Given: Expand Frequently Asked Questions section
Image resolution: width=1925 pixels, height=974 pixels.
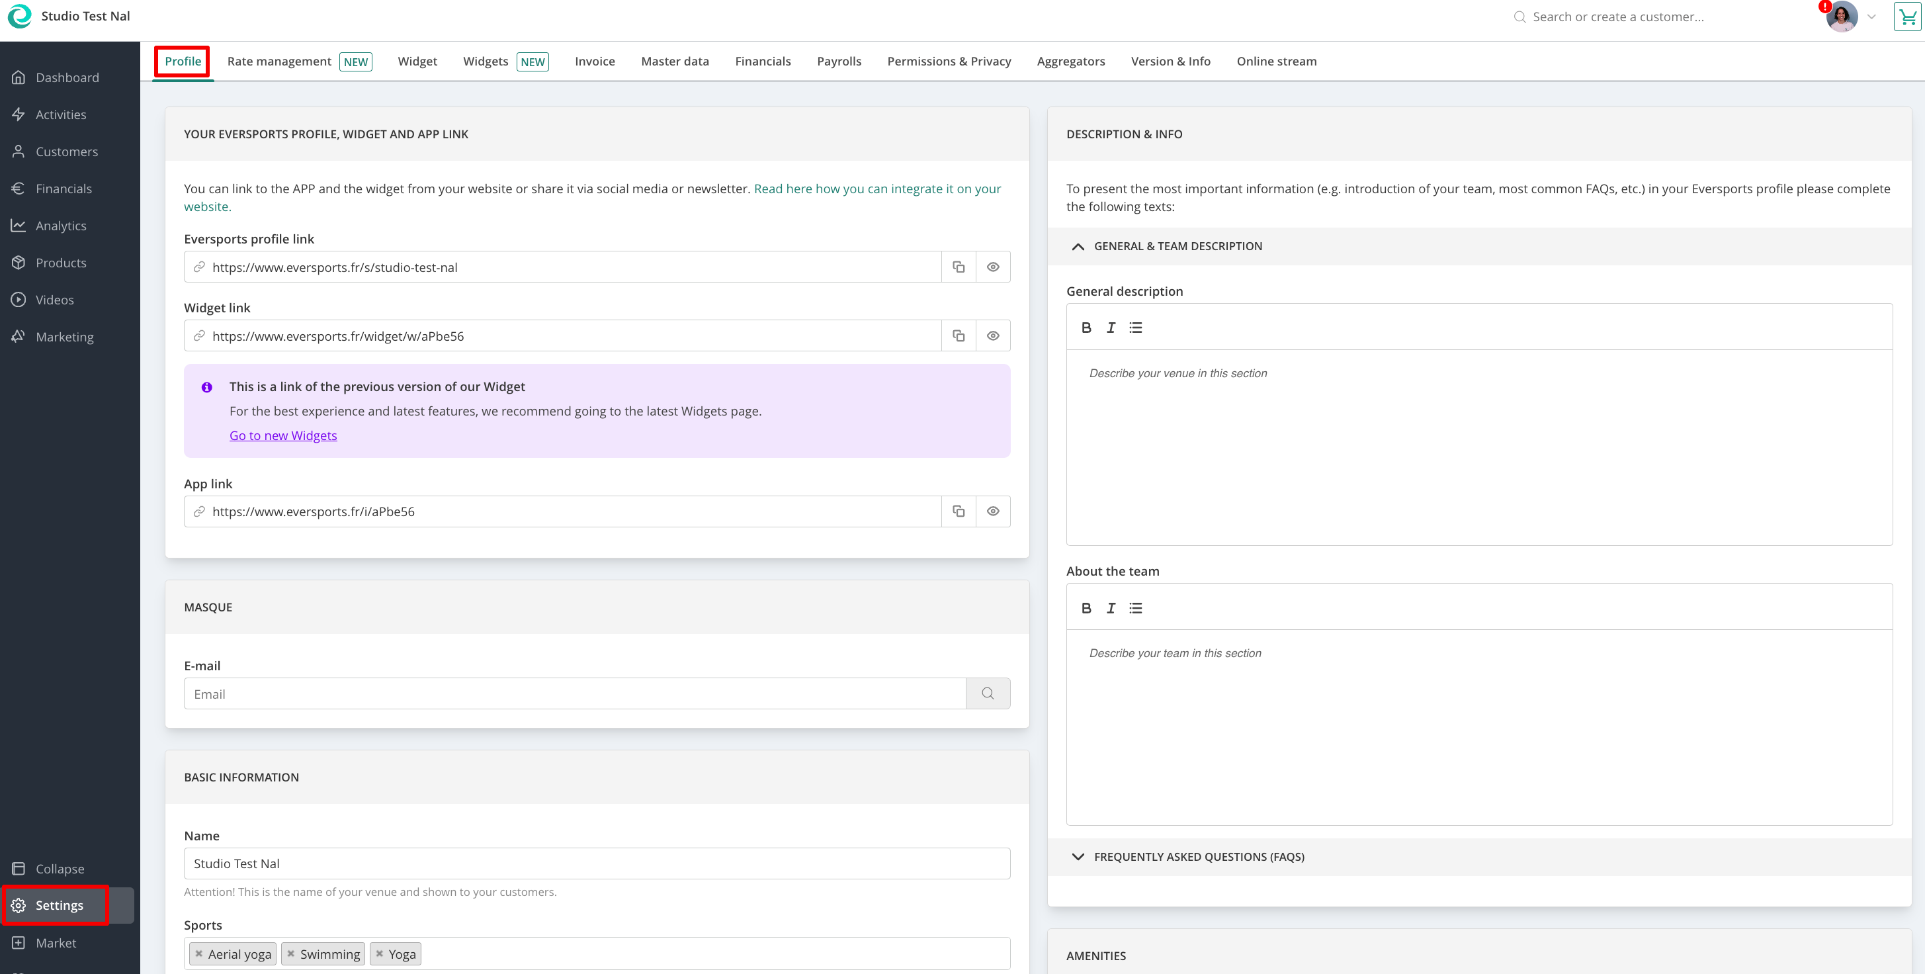Looking at the screenshot, I should [x=1479, y=857].
